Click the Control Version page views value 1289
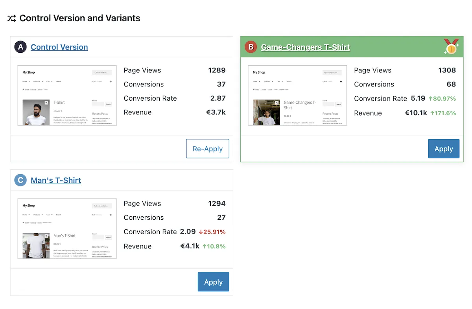Viewport: 472px width, 309px height. coord(217,70)
